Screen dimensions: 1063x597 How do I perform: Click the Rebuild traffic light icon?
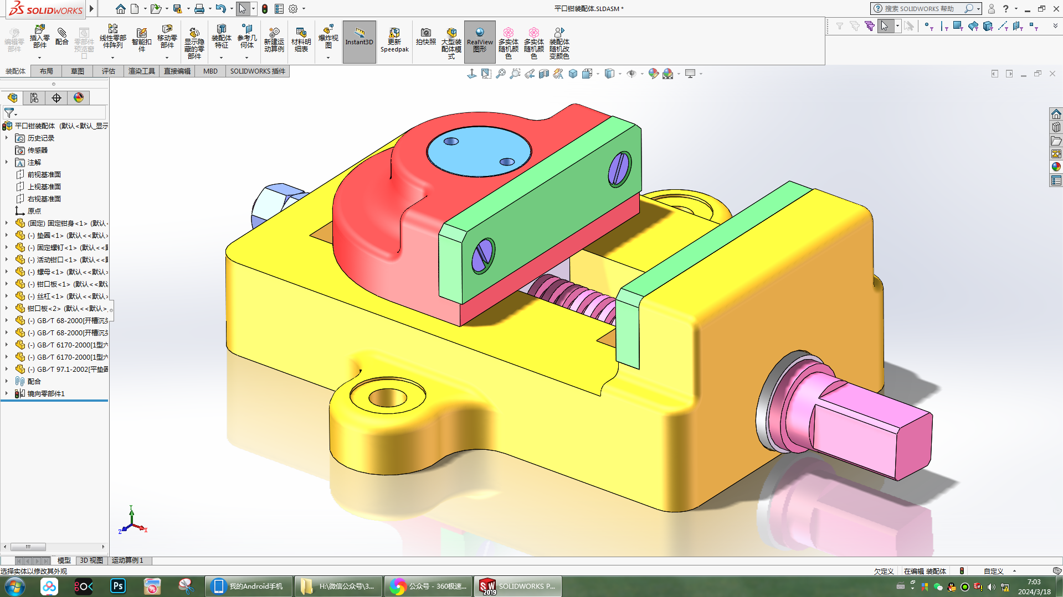pyautogui.click(x=265, y=9)
